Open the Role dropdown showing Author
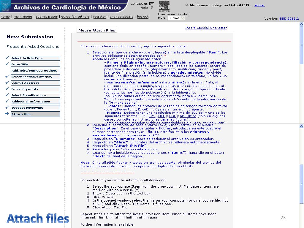 pyautogui.click(x=176, y=18)
